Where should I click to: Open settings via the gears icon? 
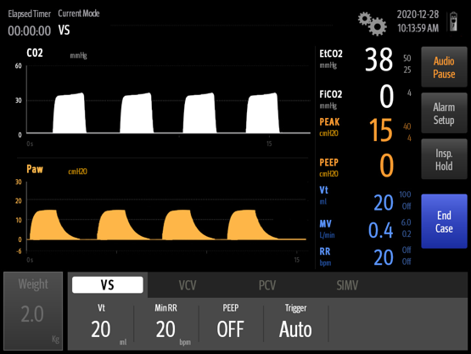(x=372, y=24)
